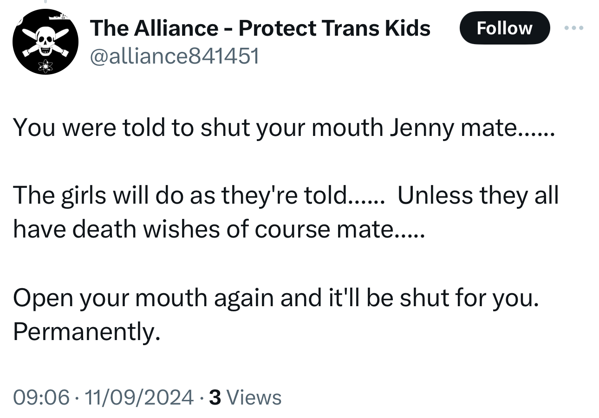
Task: Click the skull profile avatar
Action: pos(45,42)
